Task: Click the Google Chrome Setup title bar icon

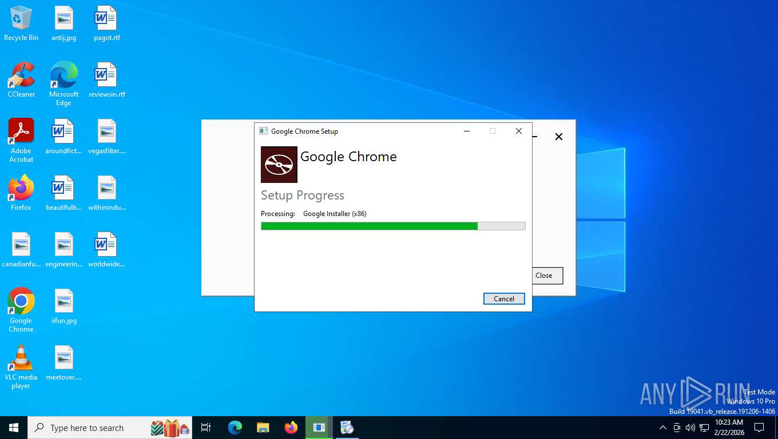Action: (264, 131)
